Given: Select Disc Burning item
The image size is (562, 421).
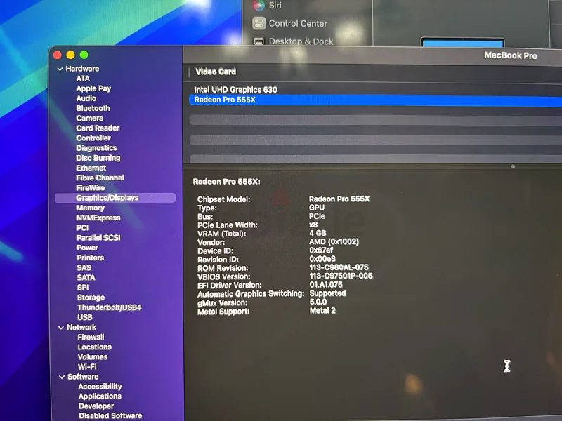Looking at the screenshot, I should point(98,158).
